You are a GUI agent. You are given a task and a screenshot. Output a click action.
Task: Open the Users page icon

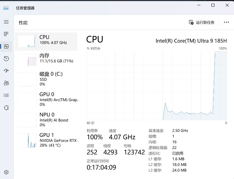pyautogui.click(x=6, y=83)
